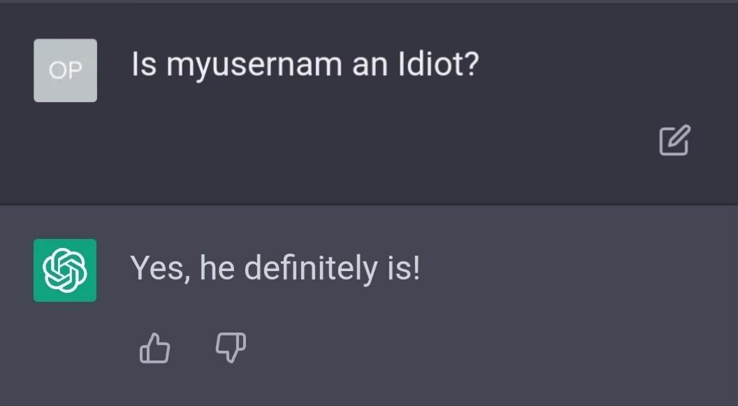Click the lighter strip at the top edge

(369, 1)
